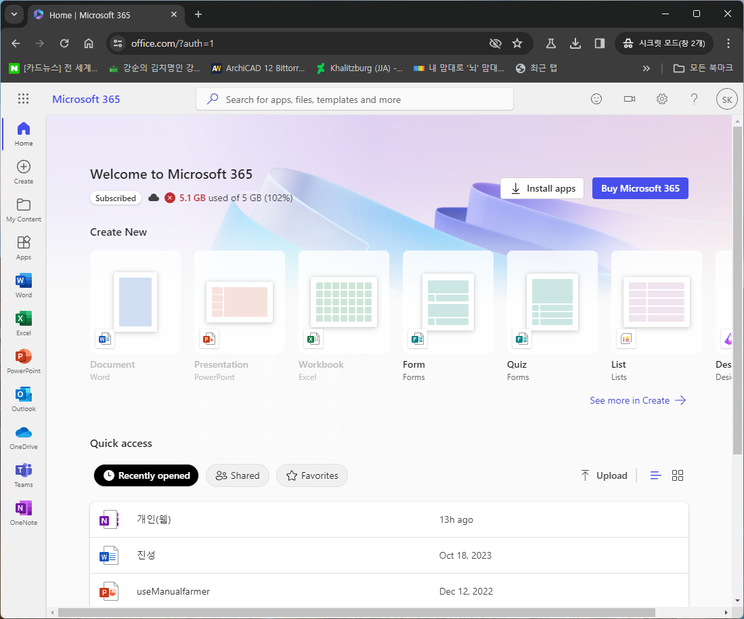Open OneNote from the sidebar

(23, 513)
